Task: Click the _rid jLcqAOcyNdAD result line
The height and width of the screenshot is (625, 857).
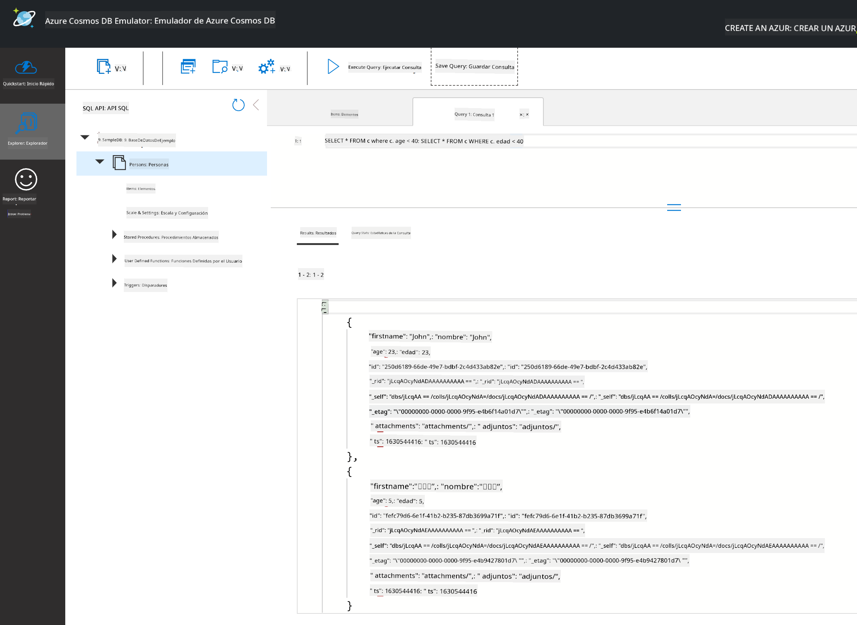Action: coord(477,381)
